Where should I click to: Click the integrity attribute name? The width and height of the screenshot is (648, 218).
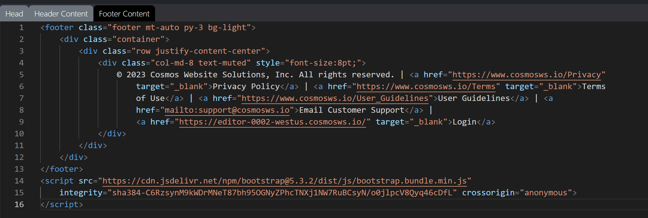click(81, 193)
